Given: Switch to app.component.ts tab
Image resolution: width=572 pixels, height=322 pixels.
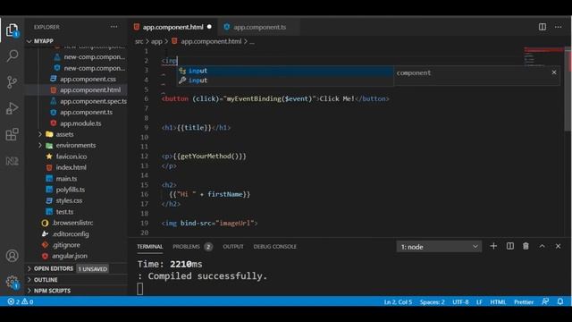Looking at the screenshot, I should click(x=259, y=27).
